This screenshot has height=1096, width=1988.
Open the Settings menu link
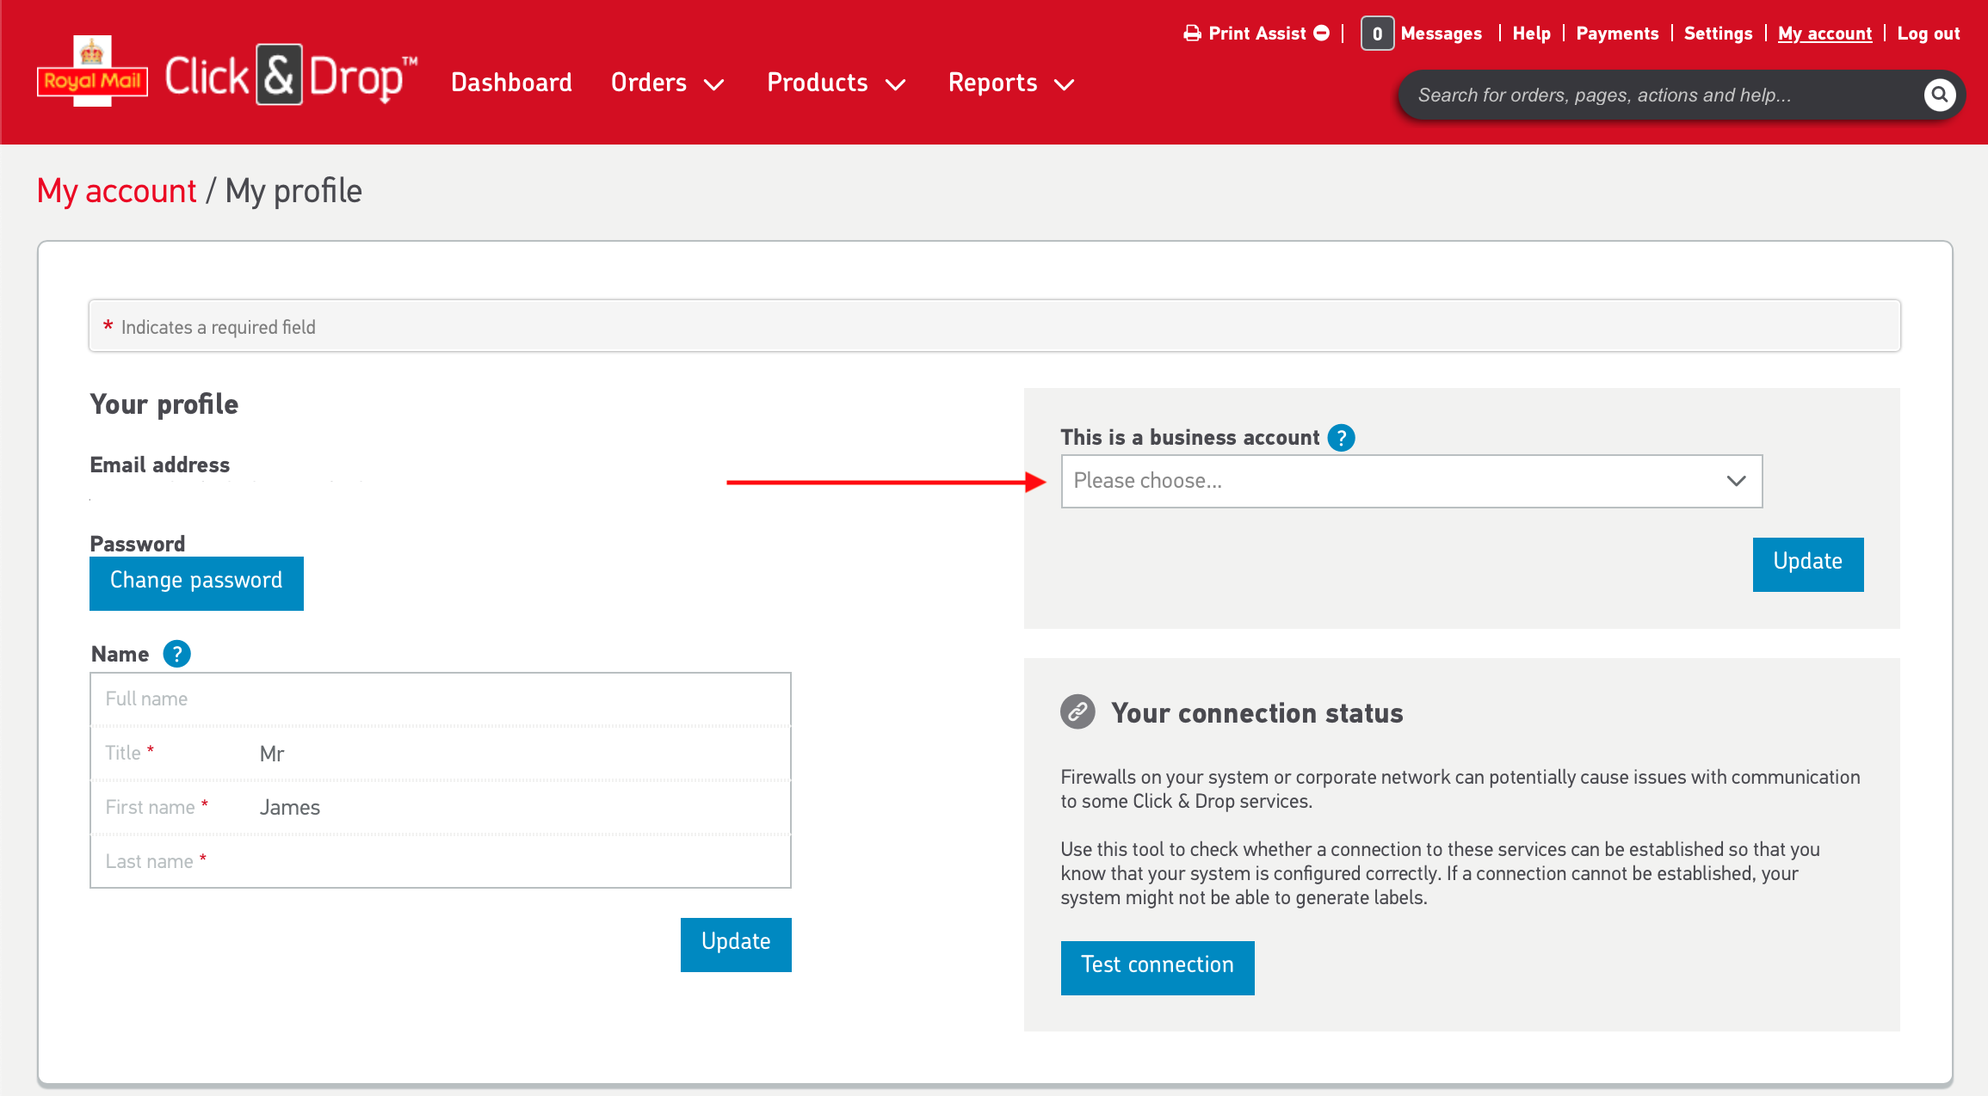click(1718, 34)
